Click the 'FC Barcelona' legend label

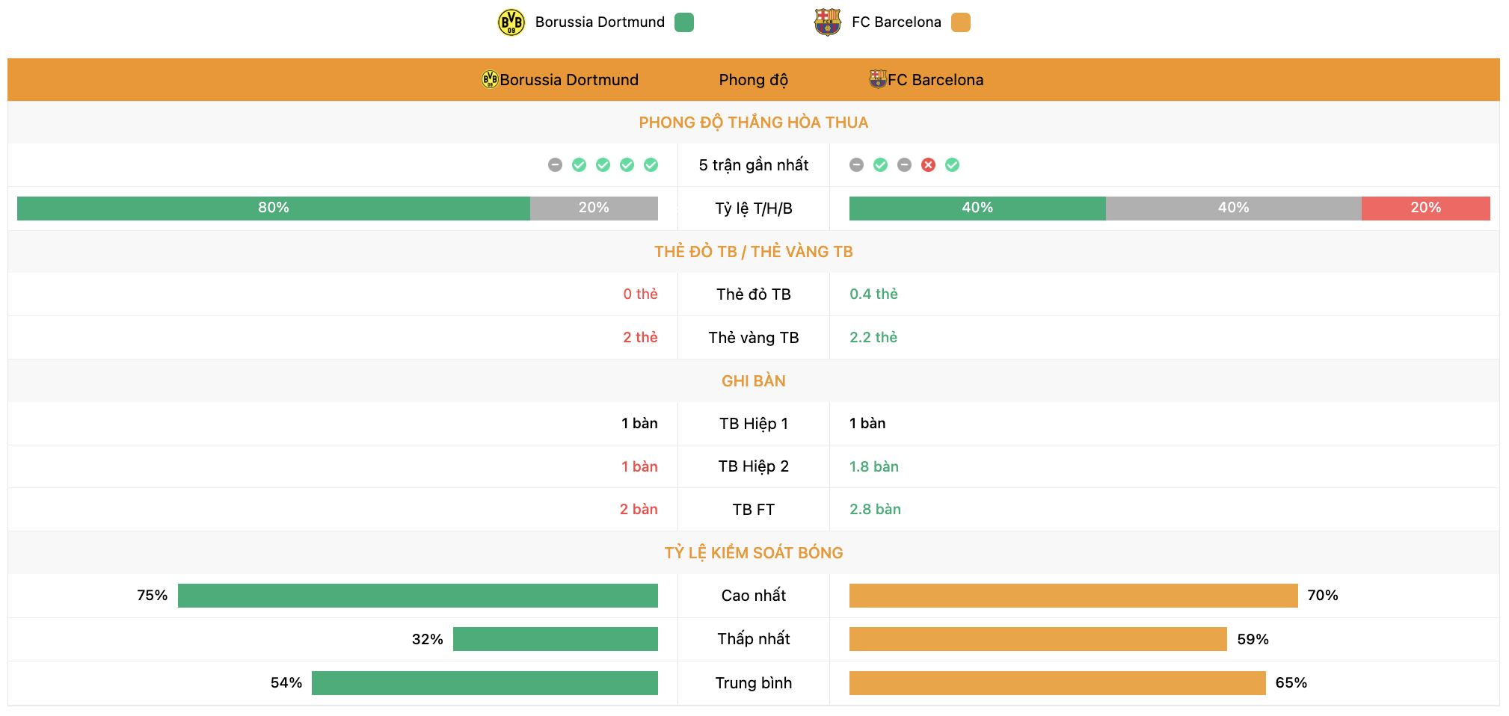(897, 22)
